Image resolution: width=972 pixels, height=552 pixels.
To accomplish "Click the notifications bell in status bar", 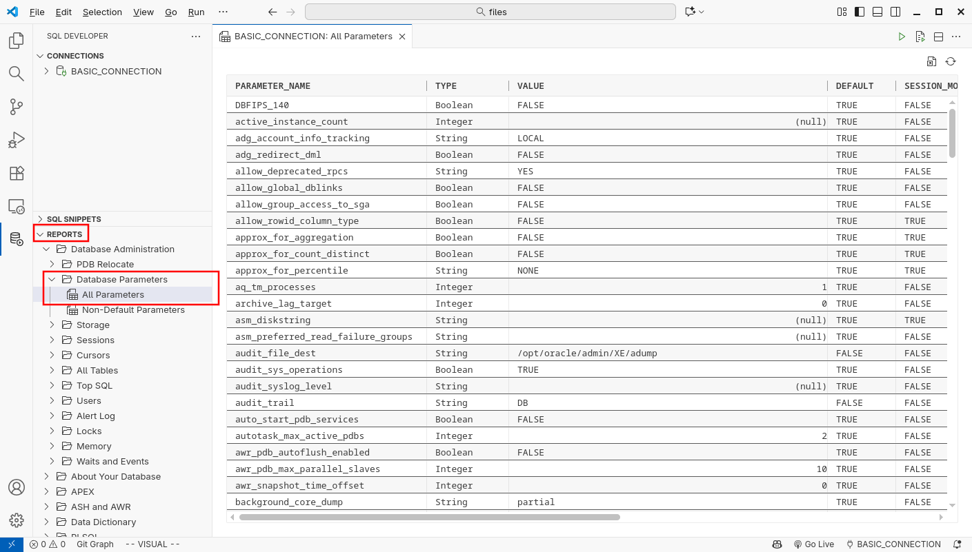I will pyautogui.click(x=958, y=544).
